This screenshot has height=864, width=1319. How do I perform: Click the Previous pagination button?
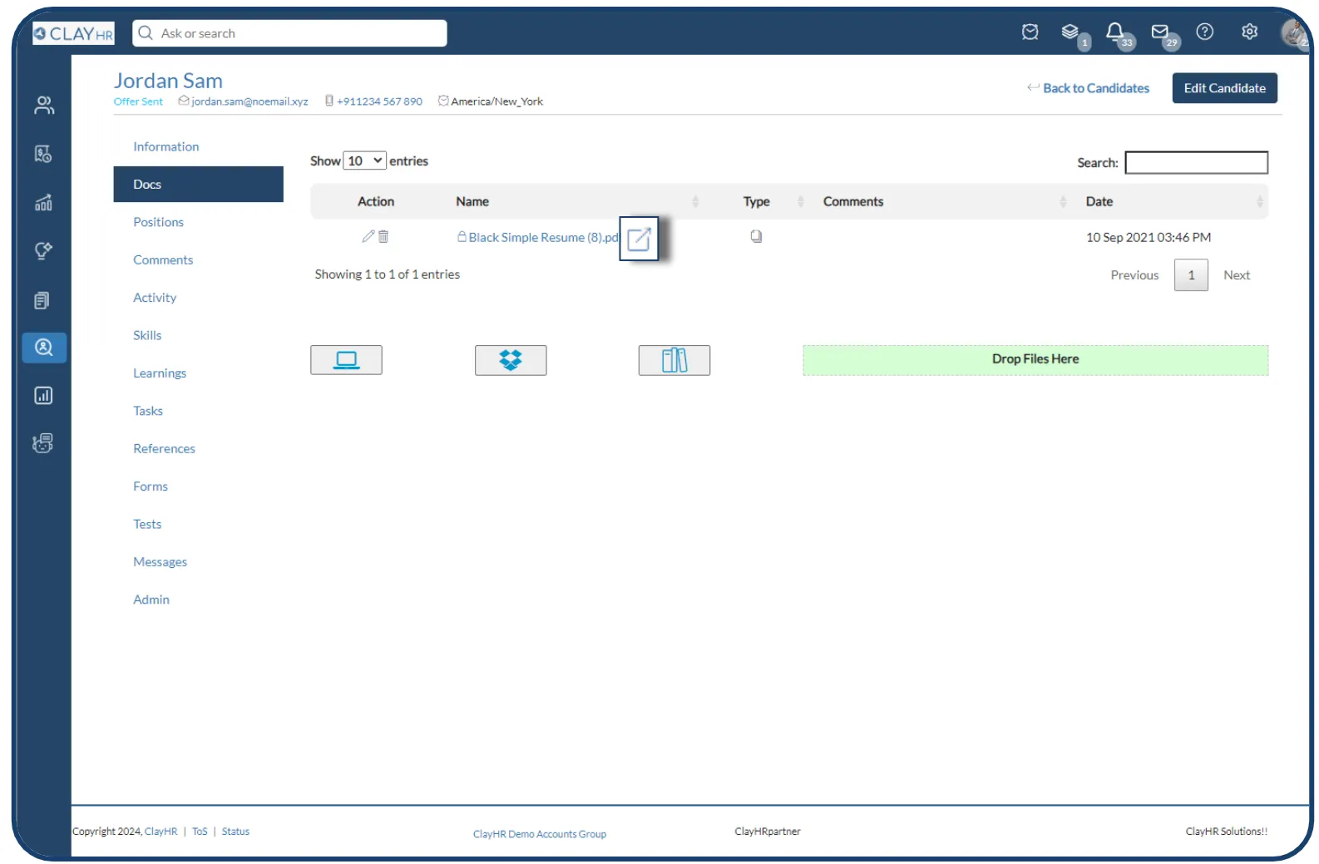click(1134, 275)
